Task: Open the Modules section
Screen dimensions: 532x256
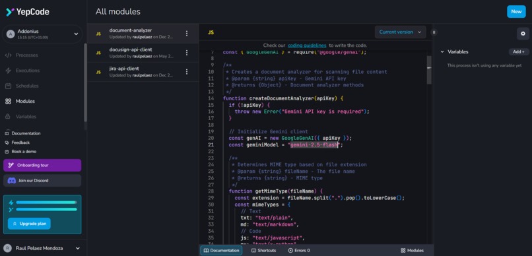Action: (x=25, y=101)
